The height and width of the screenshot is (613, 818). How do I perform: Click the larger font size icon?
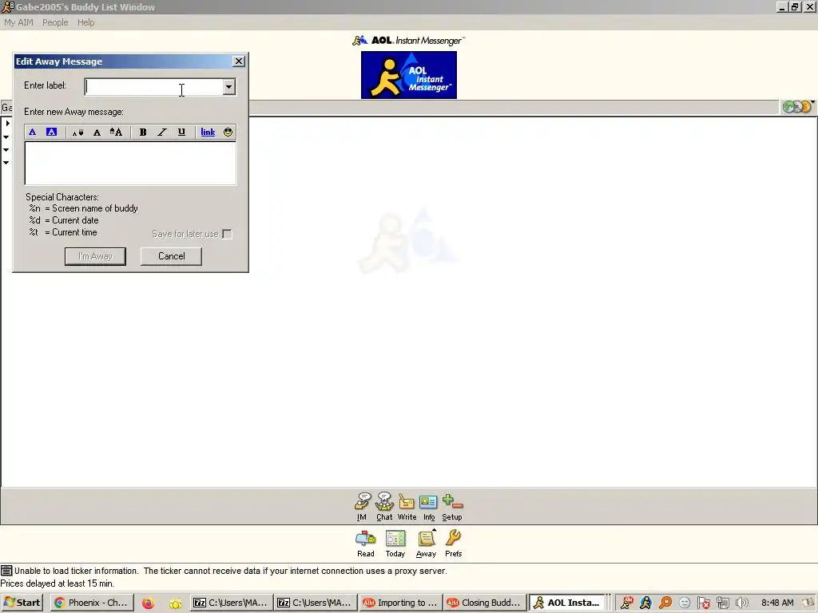[x=116, y=132]
